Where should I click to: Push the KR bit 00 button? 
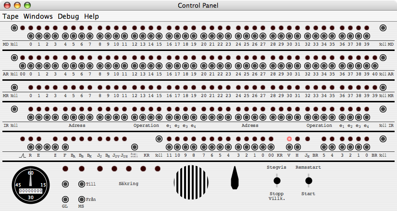(x=271, y=147)
